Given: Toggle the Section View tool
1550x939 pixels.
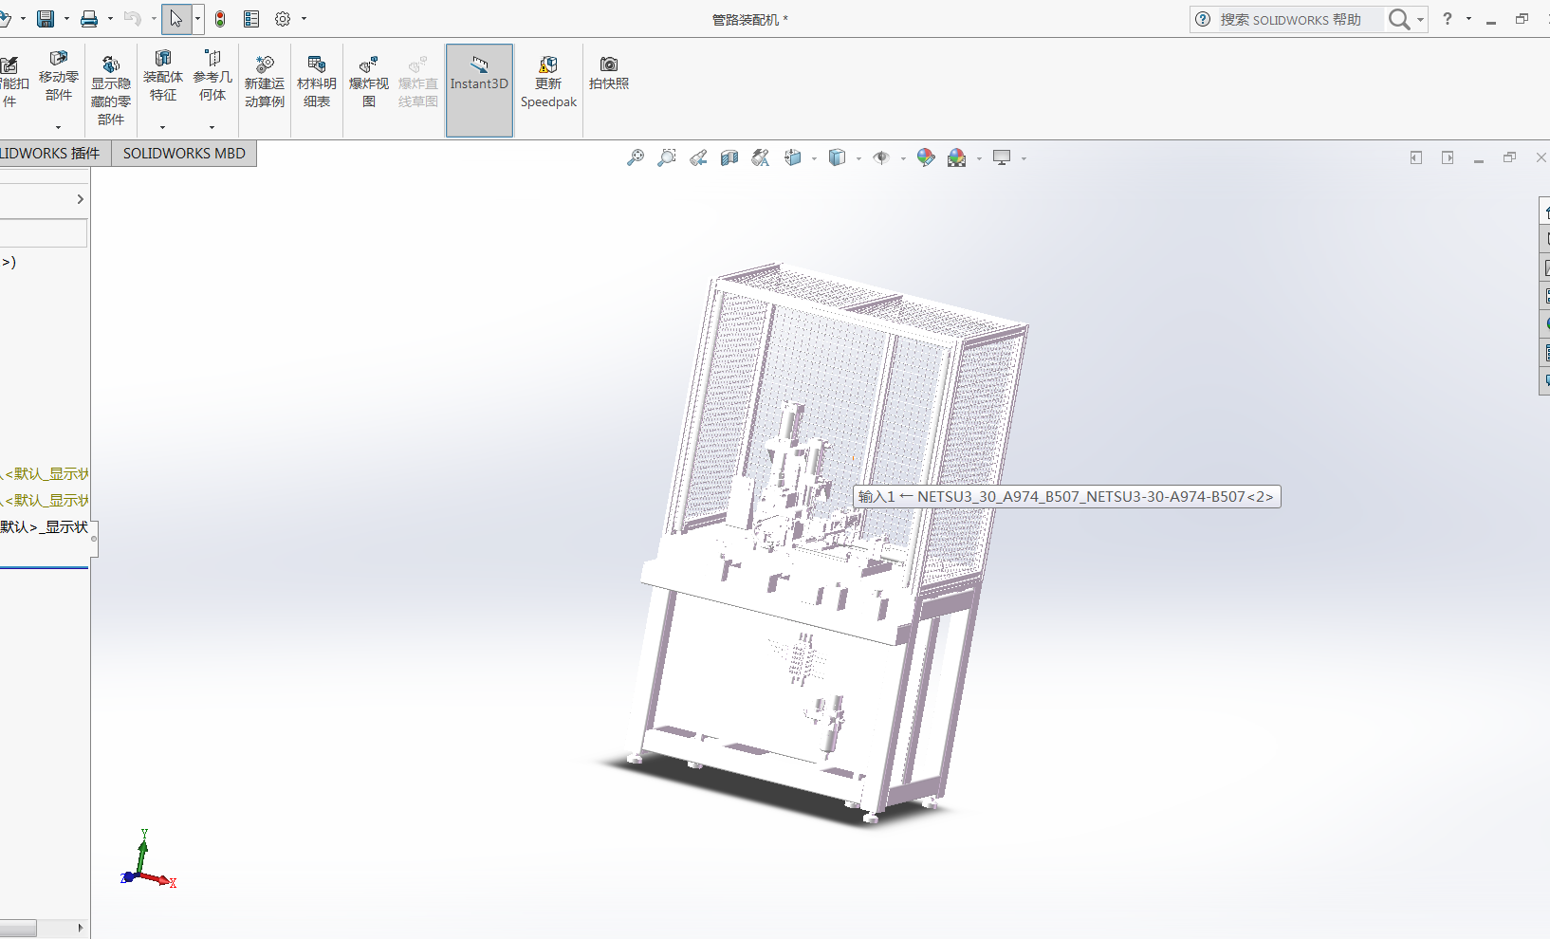Looking at the screenshot, I should point(729,157).
